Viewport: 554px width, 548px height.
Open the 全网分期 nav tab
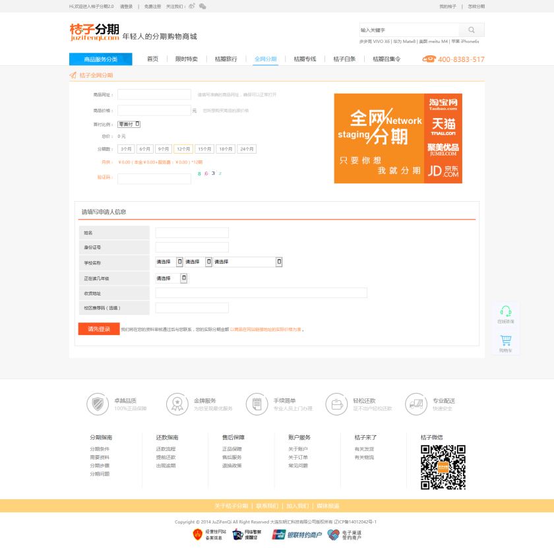click(x=266, y=59)
